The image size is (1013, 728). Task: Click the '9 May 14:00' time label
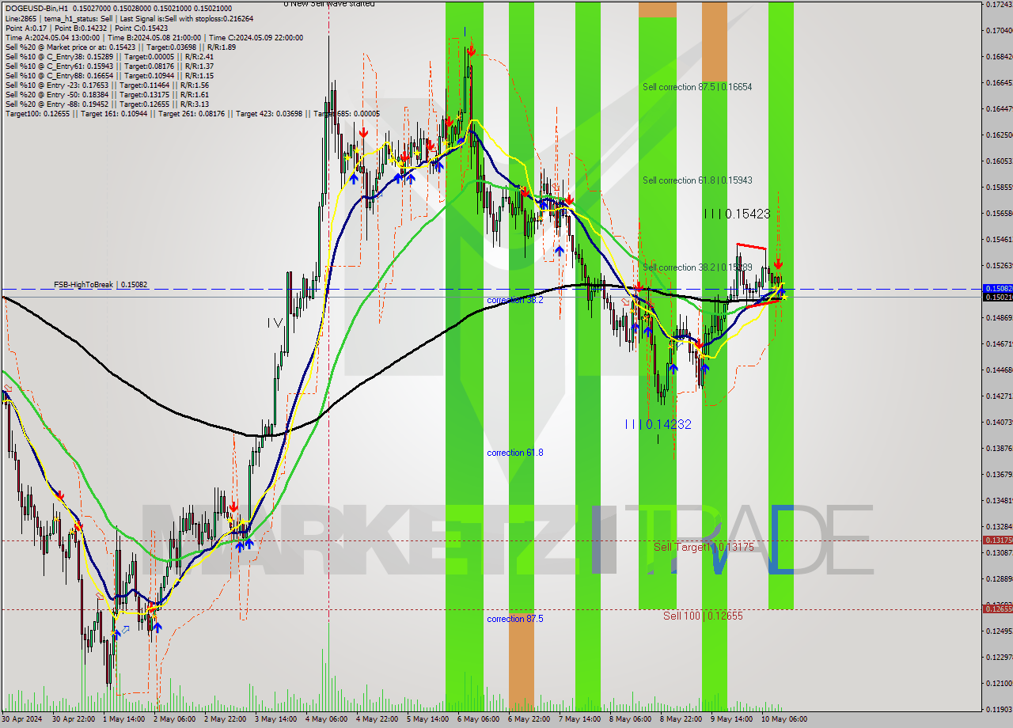732,719
